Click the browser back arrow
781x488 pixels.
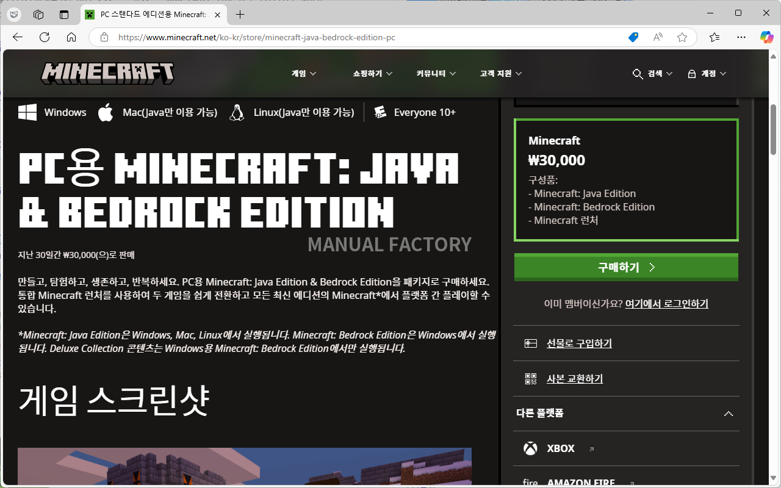[x=17, y=37]
